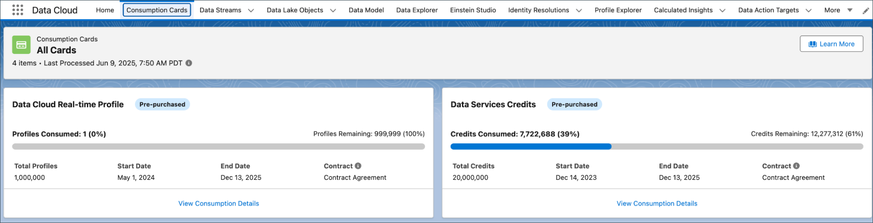873x223 pixels.
Task: Go to the Einstein Studio tab
Action: pos(473,10)
